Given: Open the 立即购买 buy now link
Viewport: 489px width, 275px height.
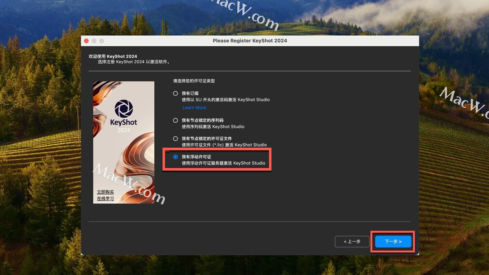Looking at the screenshot, I should click(x=105, y=192).
